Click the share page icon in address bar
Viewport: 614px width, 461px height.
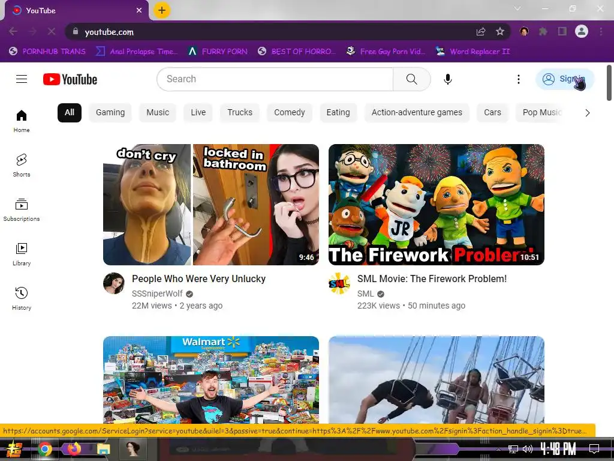(x=481, y=32)
